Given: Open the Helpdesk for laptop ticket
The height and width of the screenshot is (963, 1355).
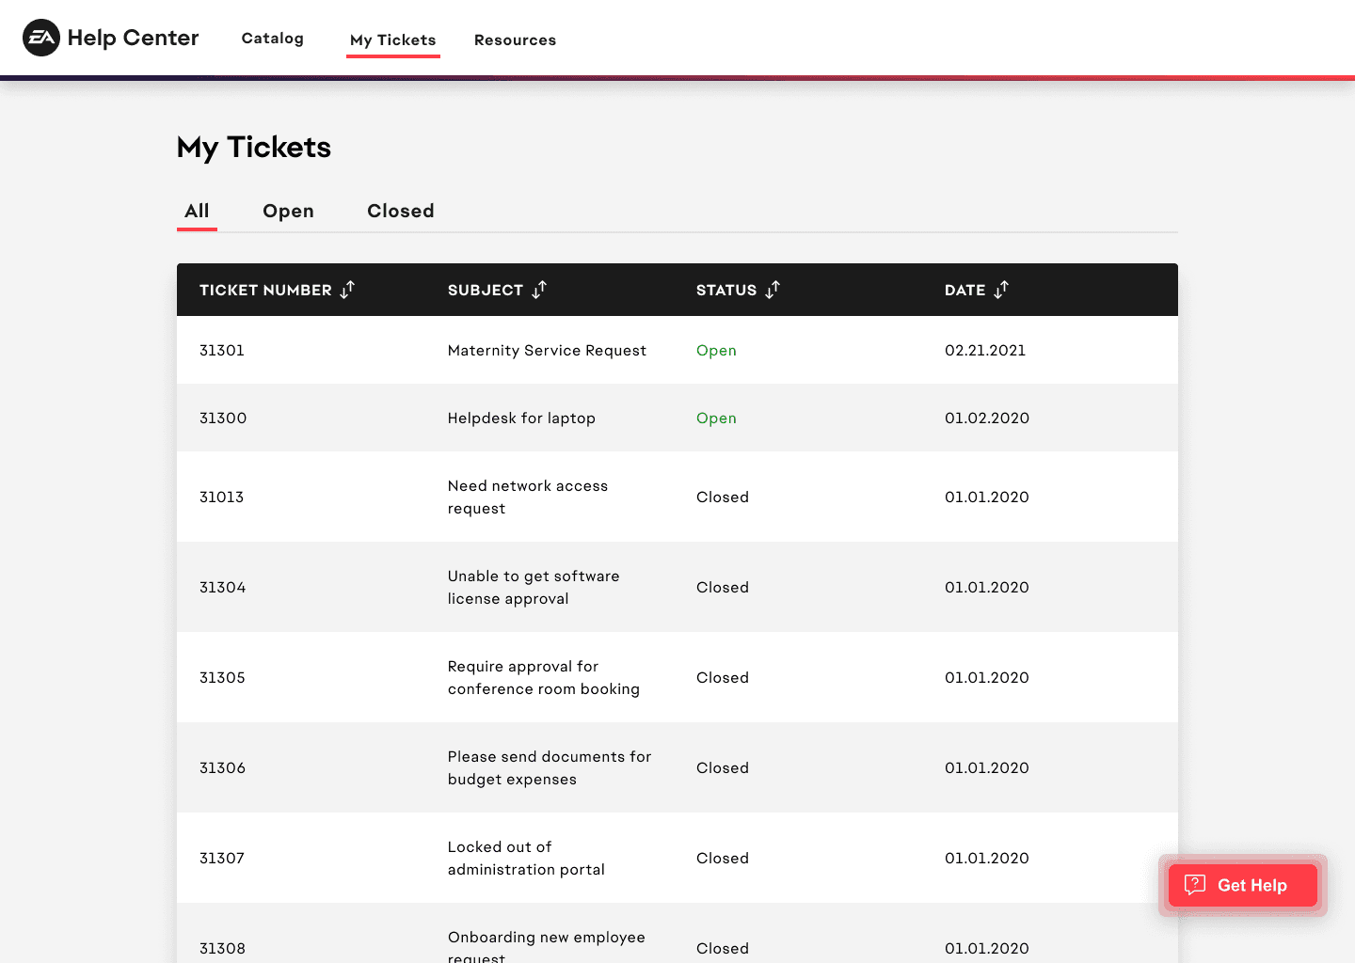Looking at the screenshot, I should pos(677,418).
